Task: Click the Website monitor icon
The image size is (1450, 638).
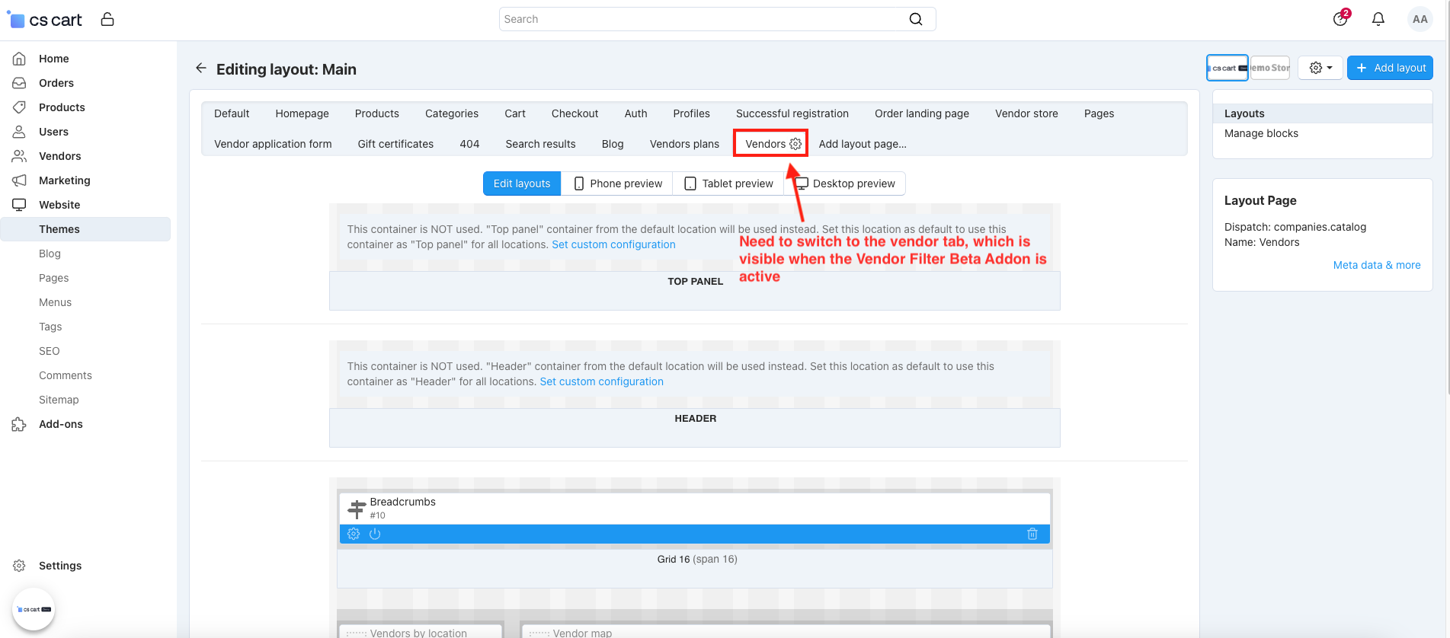Action: coord(20,205)
